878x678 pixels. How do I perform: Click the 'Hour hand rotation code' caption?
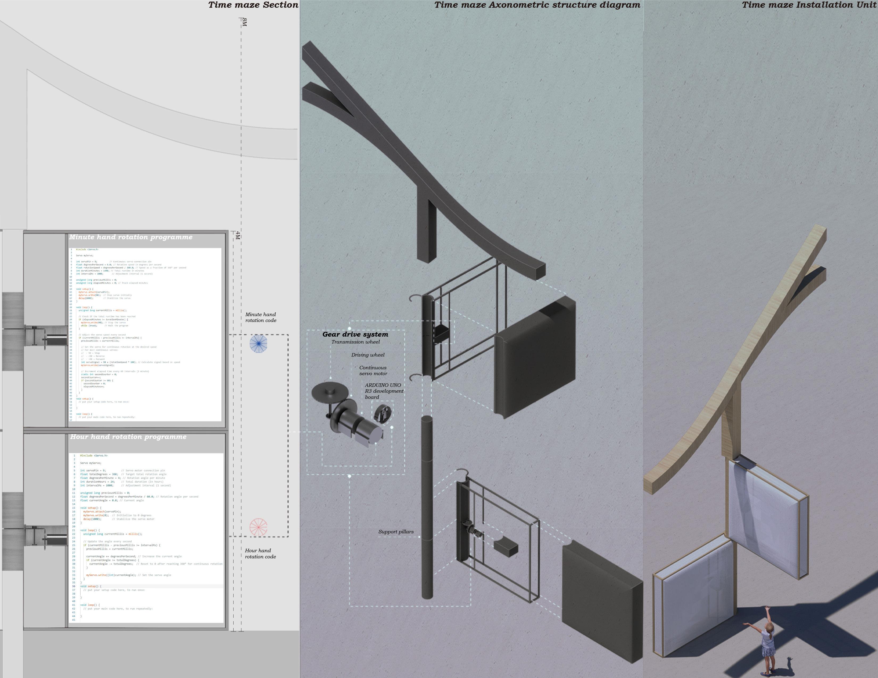[x=260, y=554]
